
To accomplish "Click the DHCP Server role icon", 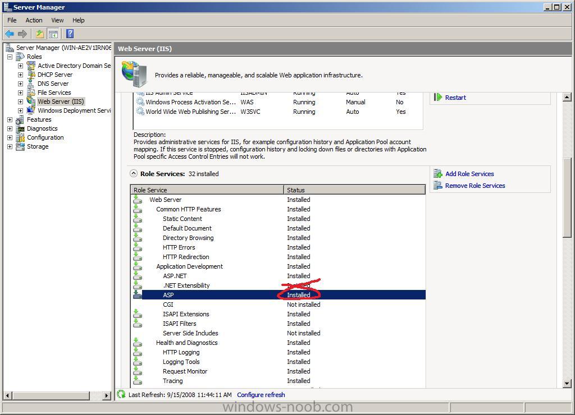I will click(31, 75).
